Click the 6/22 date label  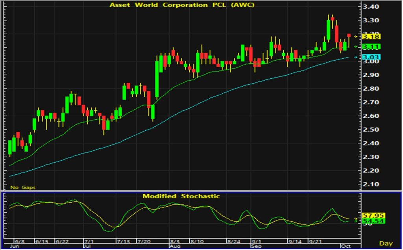pyautogui.click(x=62, y=241)
